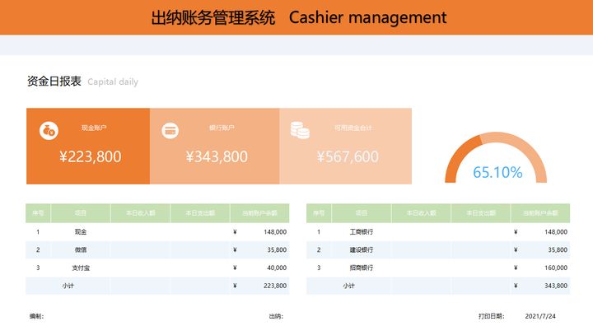The height and width of the screenshot is (326, 593).
Task: Click the empty income cell in 工商银行 row
Action: tap(422, 232)
